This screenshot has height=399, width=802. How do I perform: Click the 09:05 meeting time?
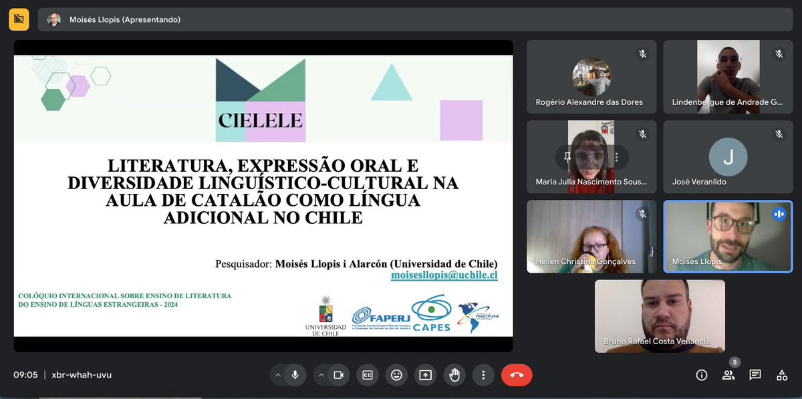tap(25, 375)
